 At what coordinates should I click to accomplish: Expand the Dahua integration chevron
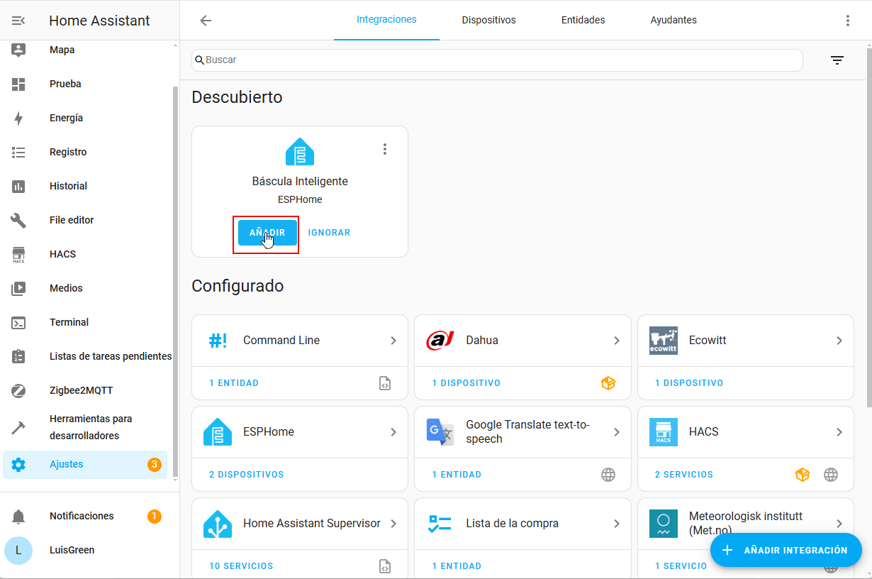pyautogui.click(x=616, y=341)
